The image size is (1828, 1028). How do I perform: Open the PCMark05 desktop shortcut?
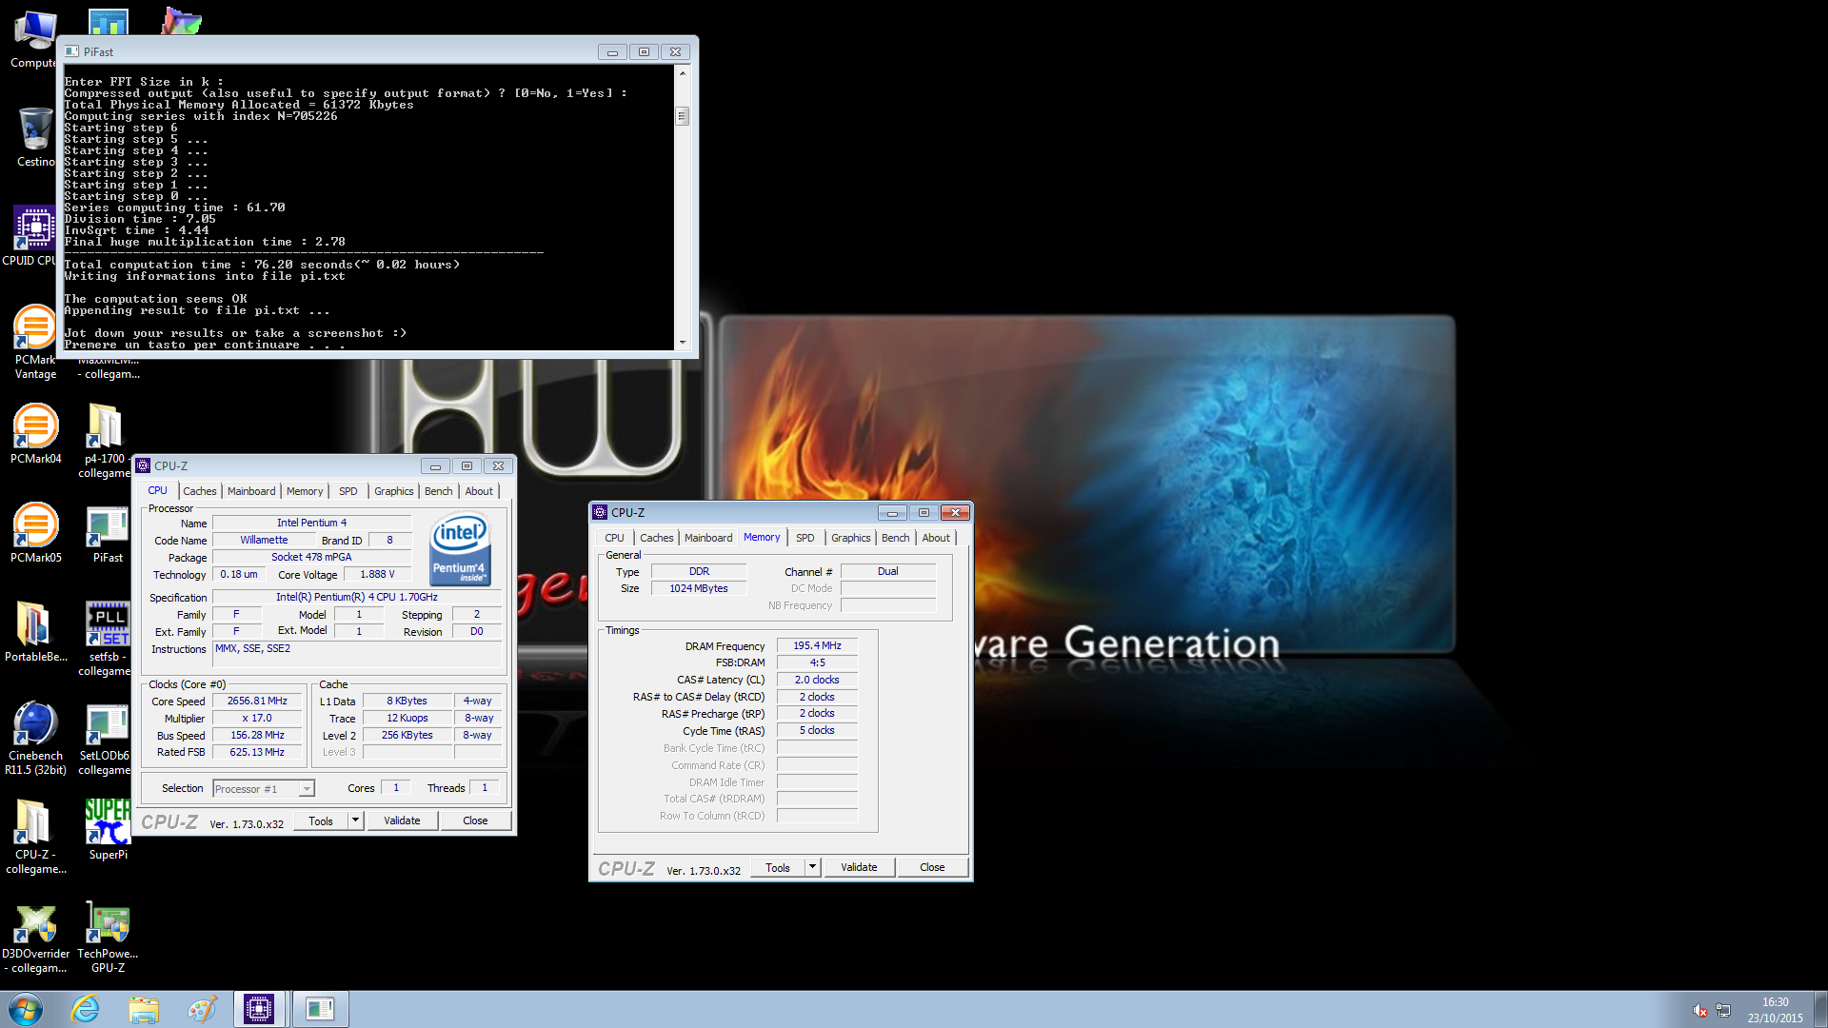coord(35,533)
